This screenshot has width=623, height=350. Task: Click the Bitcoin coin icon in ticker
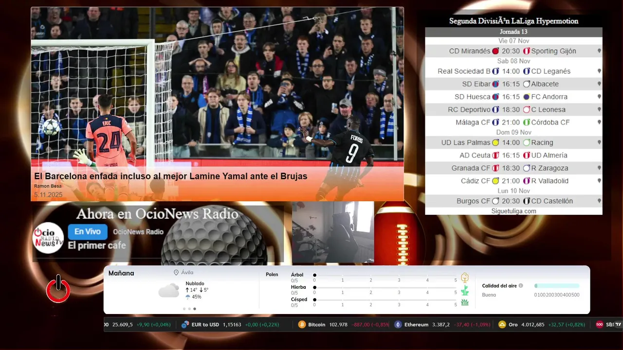[x=302, y=324]
